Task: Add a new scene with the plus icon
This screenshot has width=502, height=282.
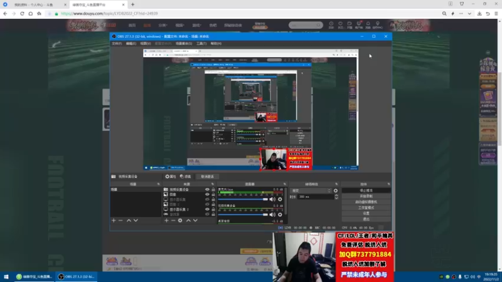Action: [114, 221]
